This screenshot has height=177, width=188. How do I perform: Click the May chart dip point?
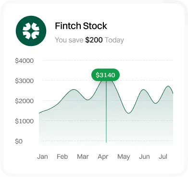[129, 113]
